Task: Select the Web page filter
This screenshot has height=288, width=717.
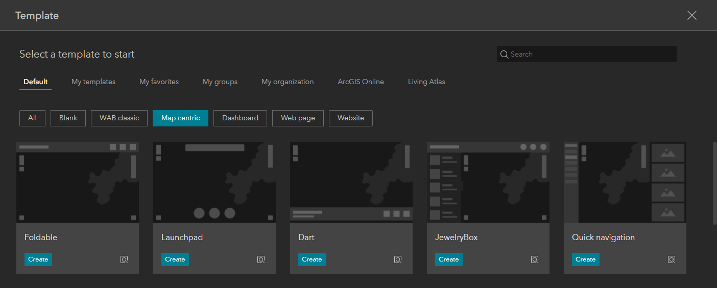Action: coord(298,118)
